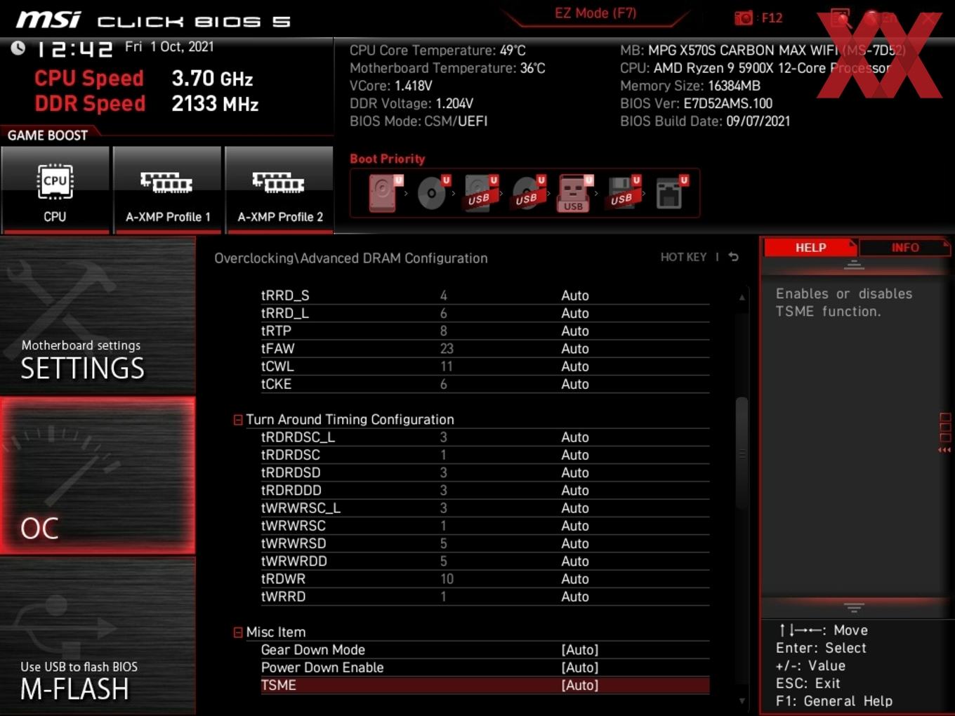The width and height of the screenshot is (955, 716).
Task: Select the USB floppy boot device
Action: pyautogui.click(x=623, y=193)
